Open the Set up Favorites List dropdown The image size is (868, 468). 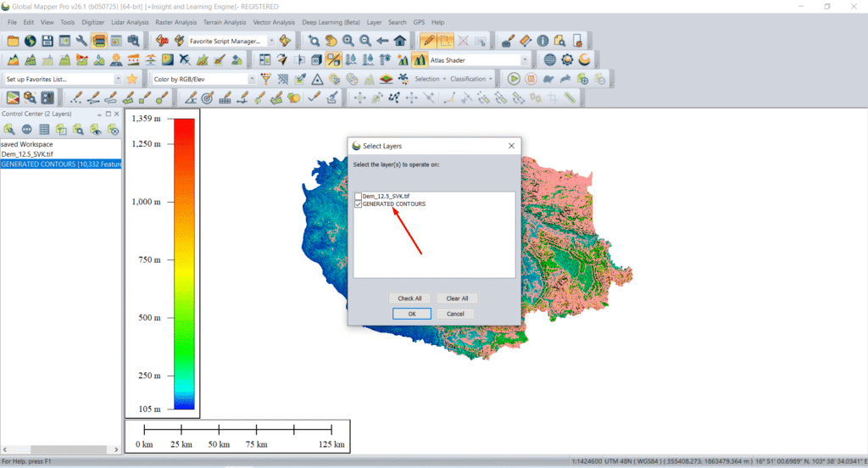click(117, 79)
